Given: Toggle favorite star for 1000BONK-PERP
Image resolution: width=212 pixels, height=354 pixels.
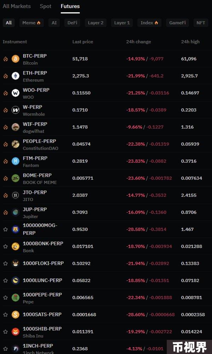Looking at the screenshot, I should (5, 246).
